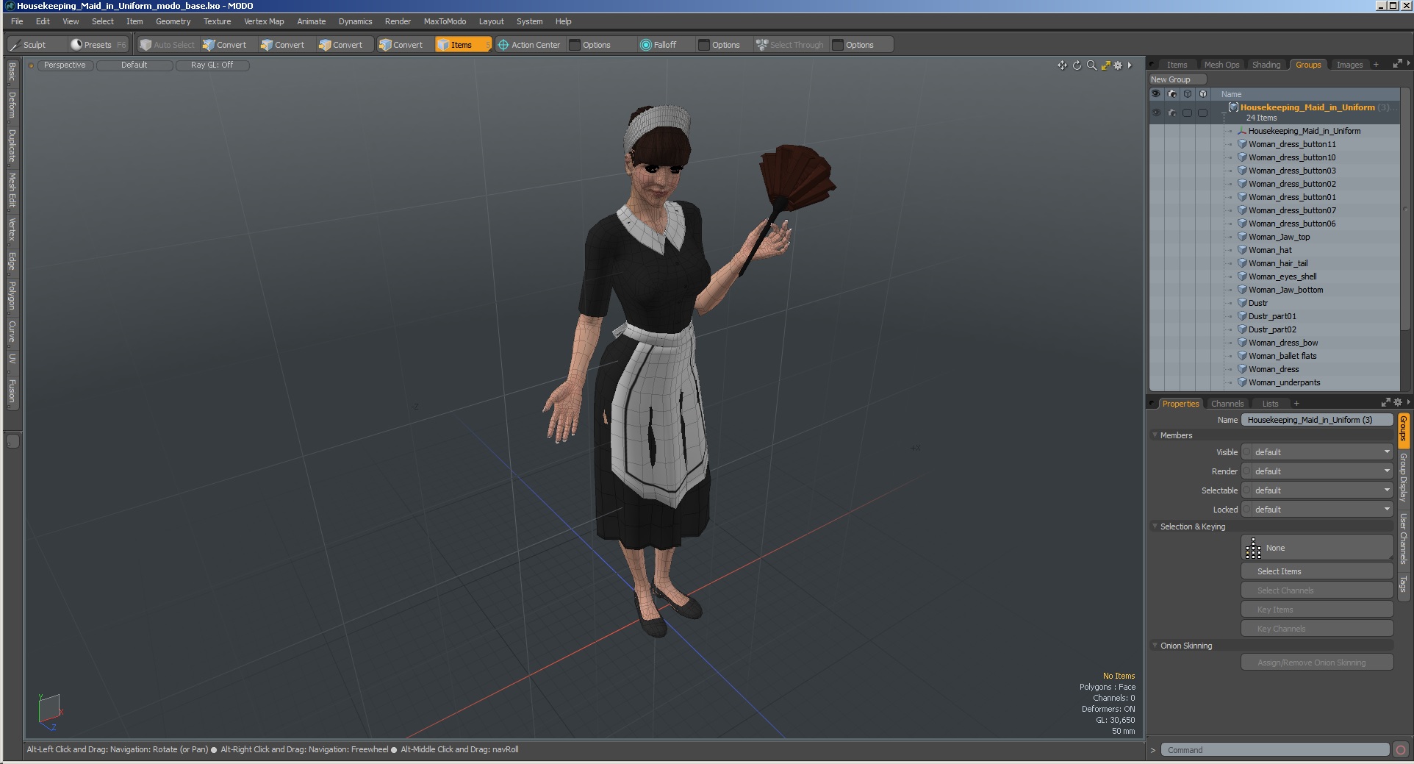The height and width of the screenshot is (764, 1414).
Task: Select the Dustr_part01 item
Action: click(x=1272, y=316)
